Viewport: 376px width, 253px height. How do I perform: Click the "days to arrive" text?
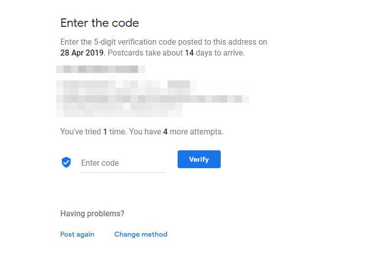(x=220, y=53)
